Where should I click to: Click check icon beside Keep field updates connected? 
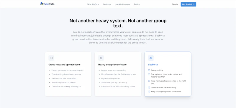pos(149,81)
